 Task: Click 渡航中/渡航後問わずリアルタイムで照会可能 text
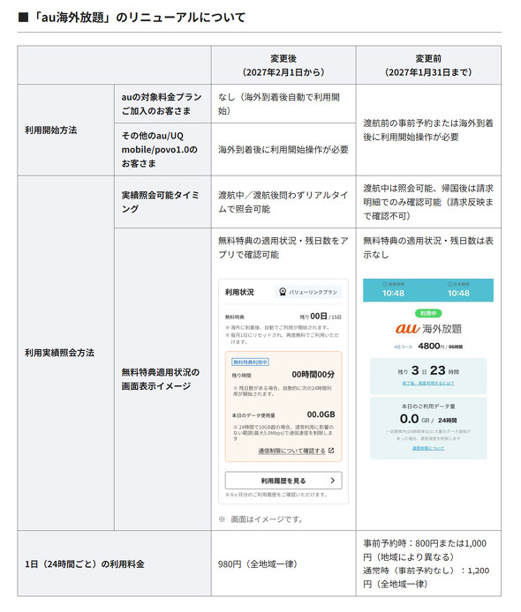[283, 202]
